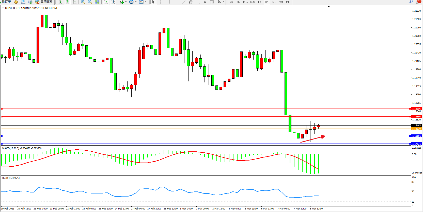
Task: Select the M15 timeframe
Action: [x=245, y=2]
